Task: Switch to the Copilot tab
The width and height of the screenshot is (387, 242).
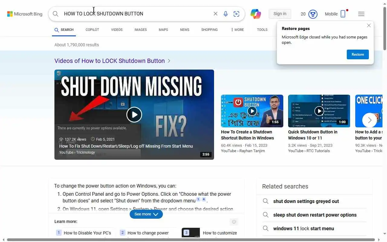Action: click(x=92, y=30)
